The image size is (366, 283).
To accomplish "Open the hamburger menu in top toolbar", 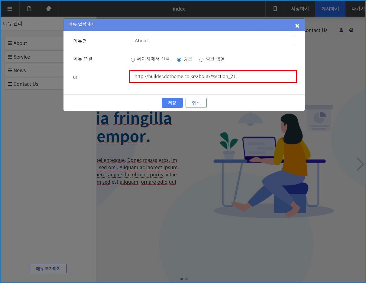I will (x=10, y=9).
